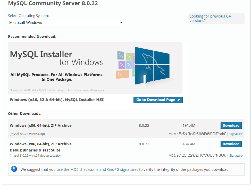Open the Select Operating System dropdown
251x186 pixels.
pyautogui.click(x=66, y=23)
